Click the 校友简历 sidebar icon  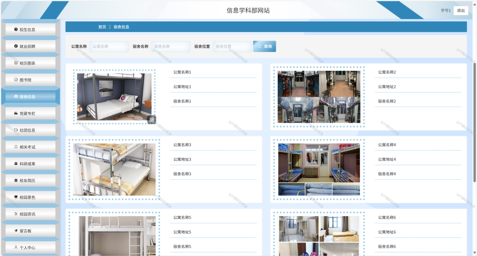(16, 180)
